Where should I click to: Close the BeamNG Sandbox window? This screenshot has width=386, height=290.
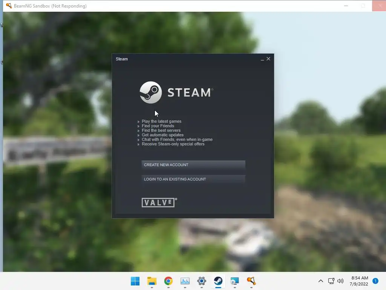click(379, 6)
